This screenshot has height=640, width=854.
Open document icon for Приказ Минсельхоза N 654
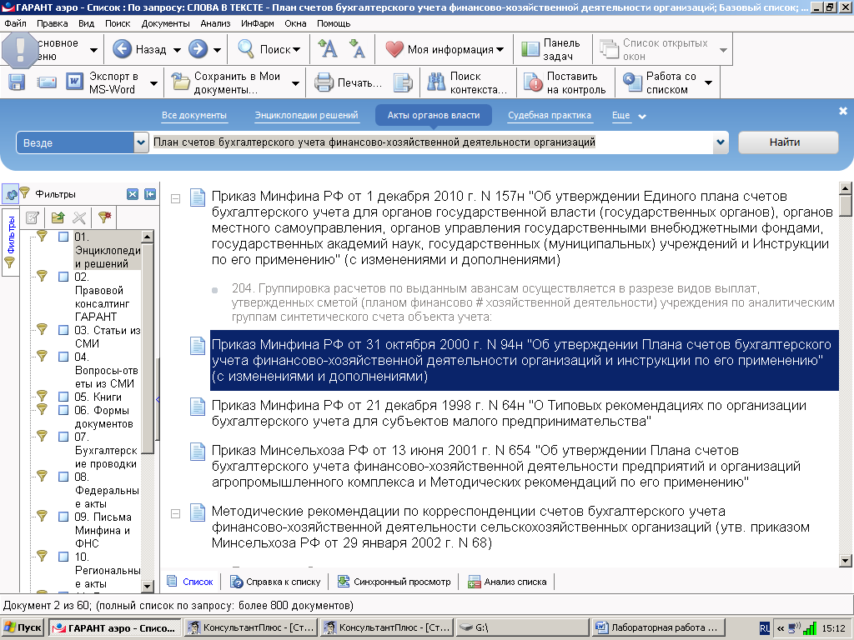click(x=197, y=452)
